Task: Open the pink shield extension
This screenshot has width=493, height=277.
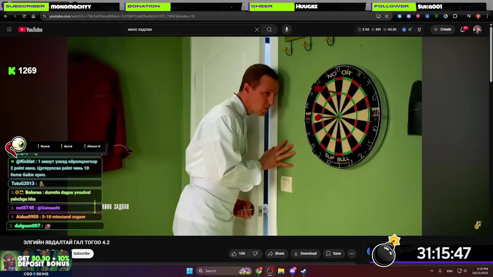Action: pyautogui.click(x=418, y=16)
